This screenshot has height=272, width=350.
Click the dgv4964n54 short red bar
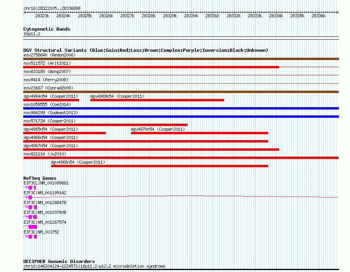pyautogui.click(x=51, y=100)
